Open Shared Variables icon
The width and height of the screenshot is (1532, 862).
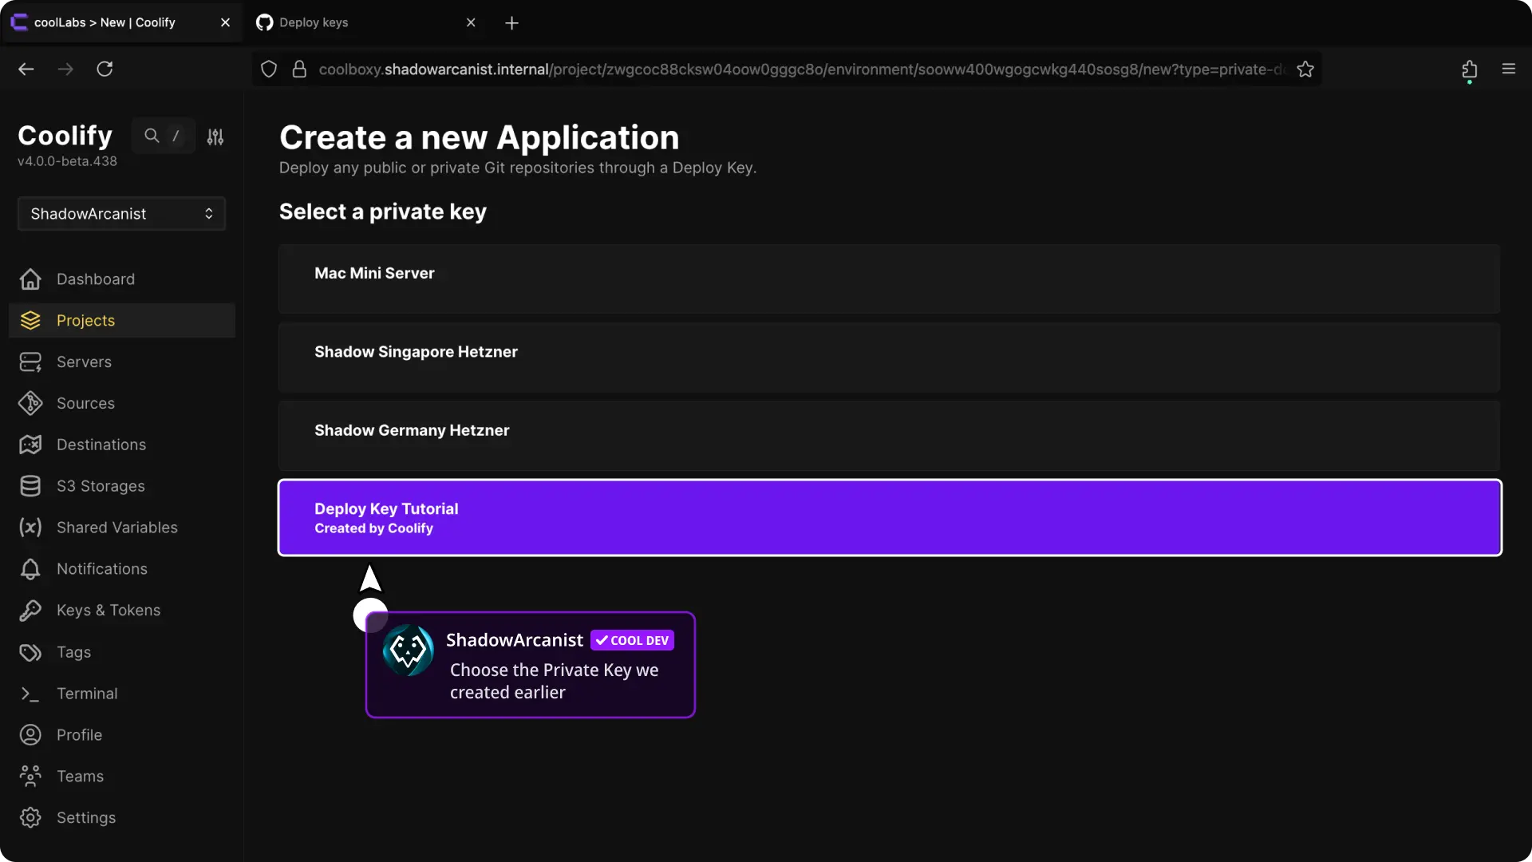tap(30, 528)
